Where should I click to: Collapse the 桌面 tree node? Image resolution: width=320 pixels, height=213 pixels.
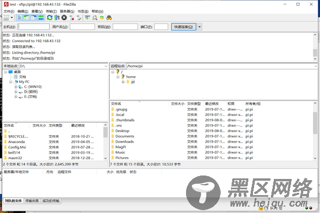pos(6,72)
